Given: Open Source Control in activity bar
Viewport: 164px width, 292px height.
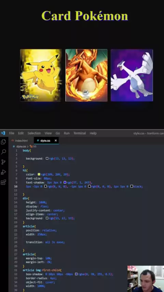Looking at the screenshot, I should click(3, 162).
